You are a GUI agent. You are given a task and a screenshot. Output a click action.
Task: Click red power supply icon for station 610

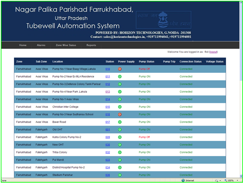[x=120, y=69]
